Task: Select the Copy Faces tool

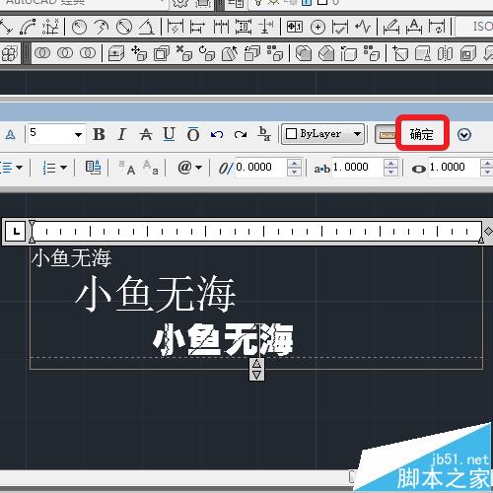Action: click(252, 53)
